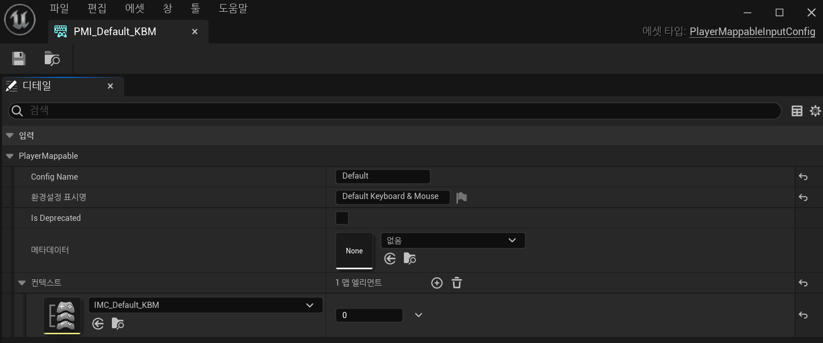Click the Is Deprecated property label
The image size is (823, 343).
pyautogui.click(x=56, y=218)
